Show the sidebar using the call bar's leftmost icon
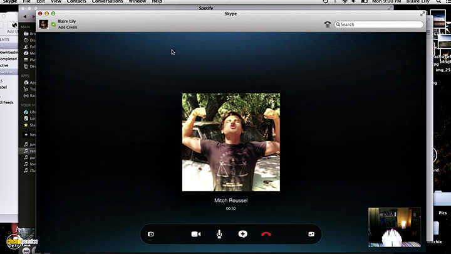 pyautogui.click(x=151, y=234)
